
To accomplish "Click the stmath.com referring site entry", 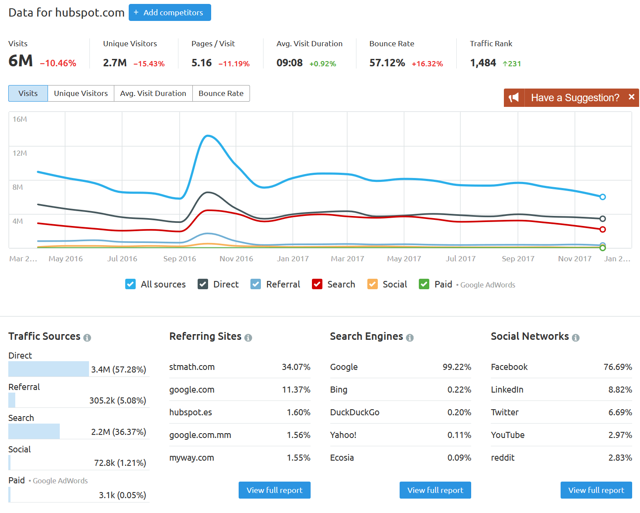I will coord(192,367).
